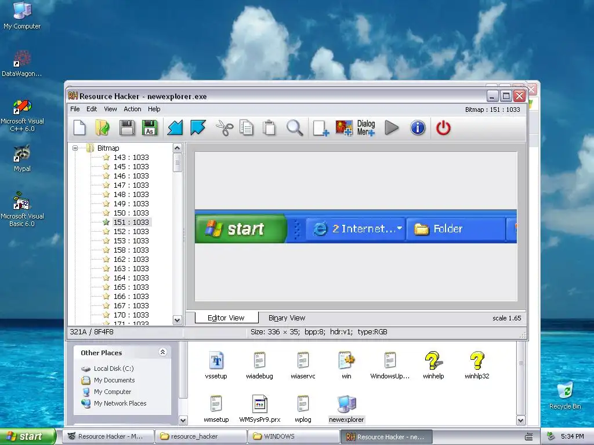Image resolution: width=594 pixels, height=445 pixels.
Task: Click the green Save As floppy icon
Action: pos(150,128)
